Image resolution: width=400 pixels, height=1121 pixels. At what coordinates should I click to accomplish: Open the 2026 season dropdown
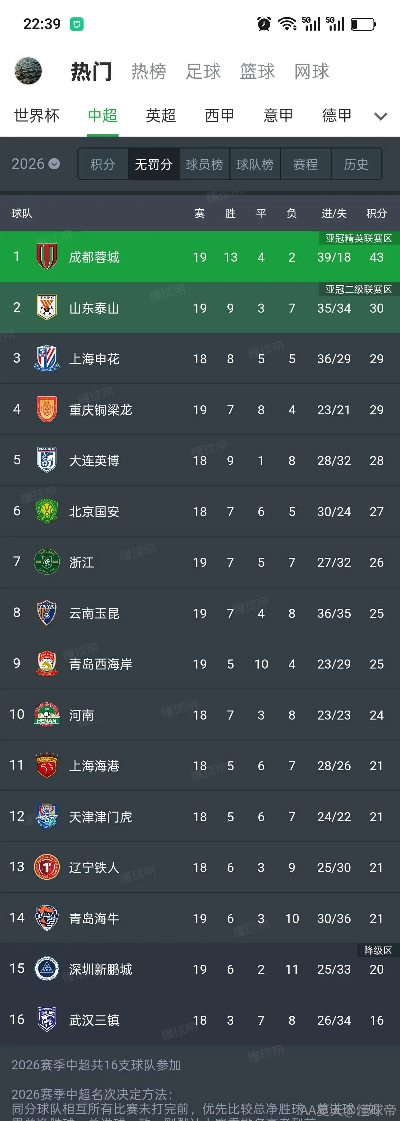tap(35, 164)
